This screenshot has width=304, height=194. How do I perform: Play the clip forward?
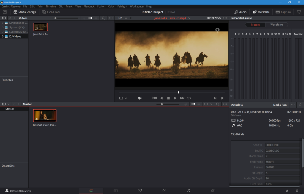pos(175,98)
